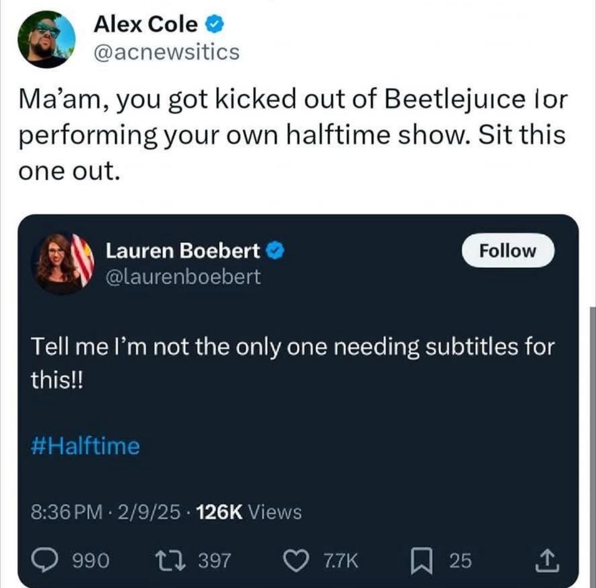This screenshot has height=588, width=596.
Task: Open the #Halftime hashtag
Action: [85, 445]
